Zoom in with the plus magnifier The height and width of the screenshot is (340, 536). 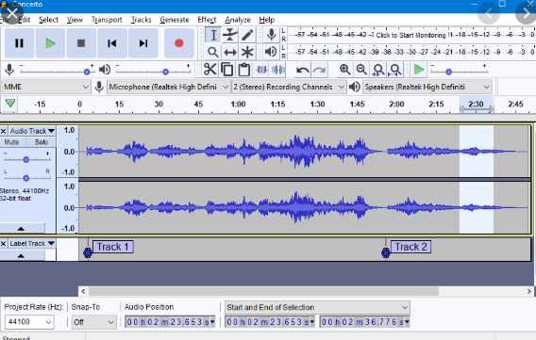pyautogui.click(x=345, y=70)
